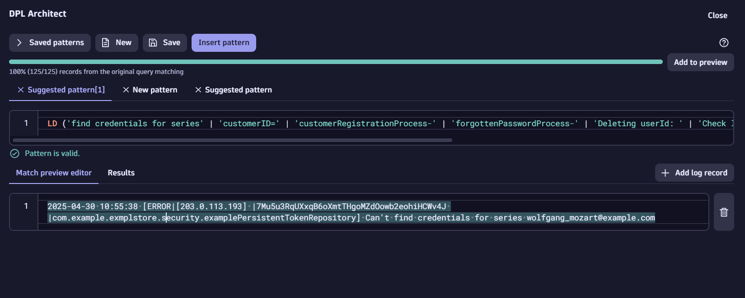
Task: Switch to the Results tab
Action: (x=121, y=173)
